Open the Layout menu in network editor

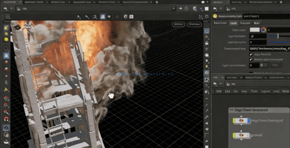point(266,91)
